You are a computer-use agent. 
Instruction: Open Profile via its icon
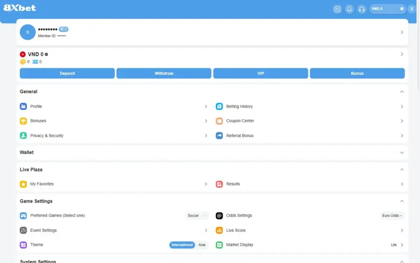pos(23,106)
